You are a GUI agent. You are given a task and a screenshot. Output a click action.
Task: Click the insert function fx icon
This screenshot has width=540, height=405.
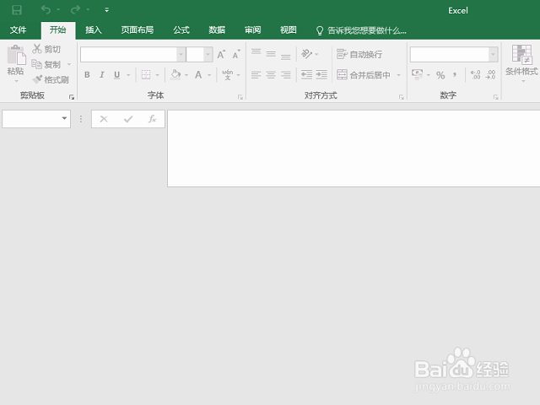152,119
